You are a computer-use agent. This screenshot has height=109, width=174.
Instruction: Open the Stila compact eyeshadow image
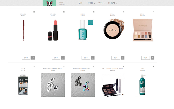[x=114, y=29]
